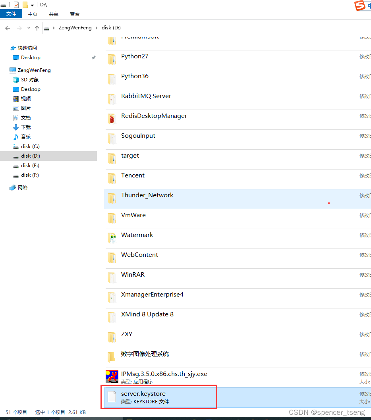
Task: Navigate back using the back arrow
Action: 7,28
